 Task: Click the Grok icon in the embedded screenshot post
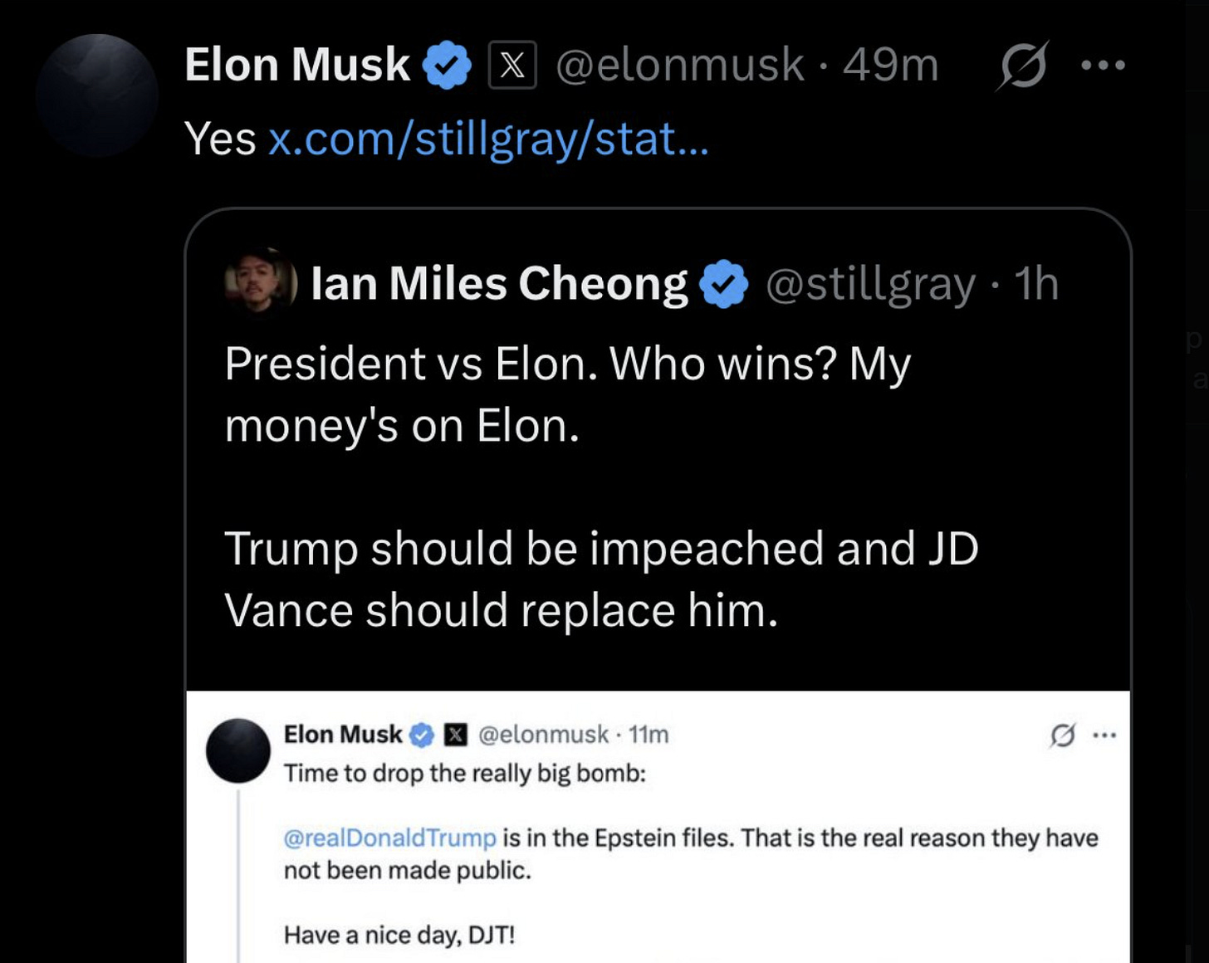(x=1063, y=735)
